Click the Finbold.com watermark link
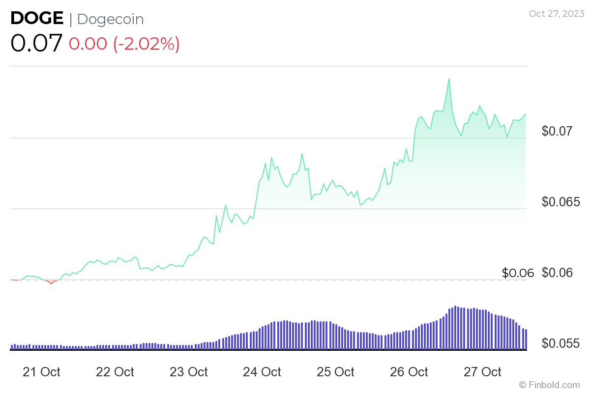The image size is (590, 393). point(549,385)
